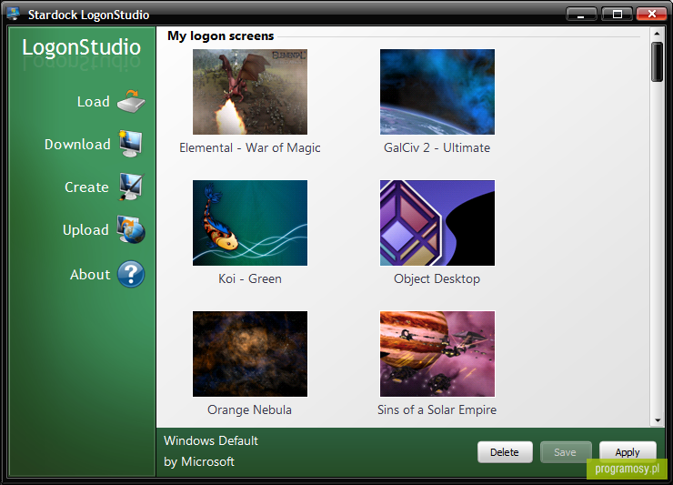Click the "Orange Nebula" caption text
This screenshot has width=673, height=485.
point(249,409)
